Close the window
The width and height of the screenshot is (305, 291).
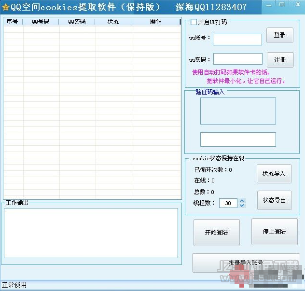point(298,5)
